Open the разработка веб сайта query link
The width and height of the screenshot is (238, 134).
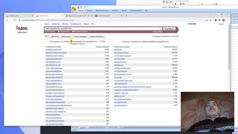pyautogui.click(x=54, y=50)
